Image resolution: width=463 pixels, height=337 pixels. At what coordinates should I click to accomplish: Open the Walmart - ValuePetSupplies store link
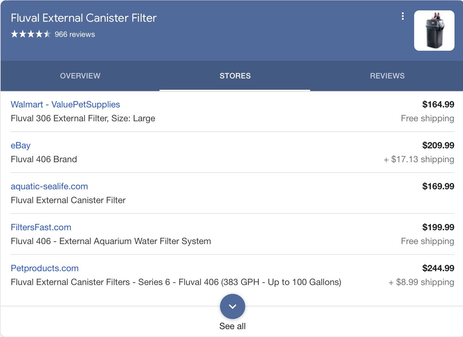(x=65, y=105)
